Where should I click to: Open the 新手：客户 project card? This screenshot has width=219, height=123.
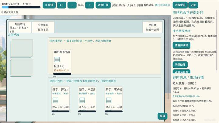pyautogui.click(x=114, y=98)
